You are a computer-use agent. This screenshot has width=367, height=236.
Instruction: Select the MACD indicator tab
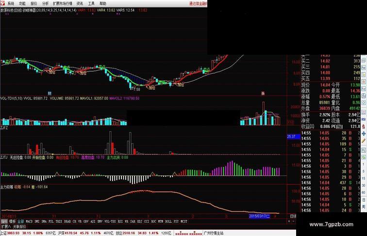pos(29,221)
